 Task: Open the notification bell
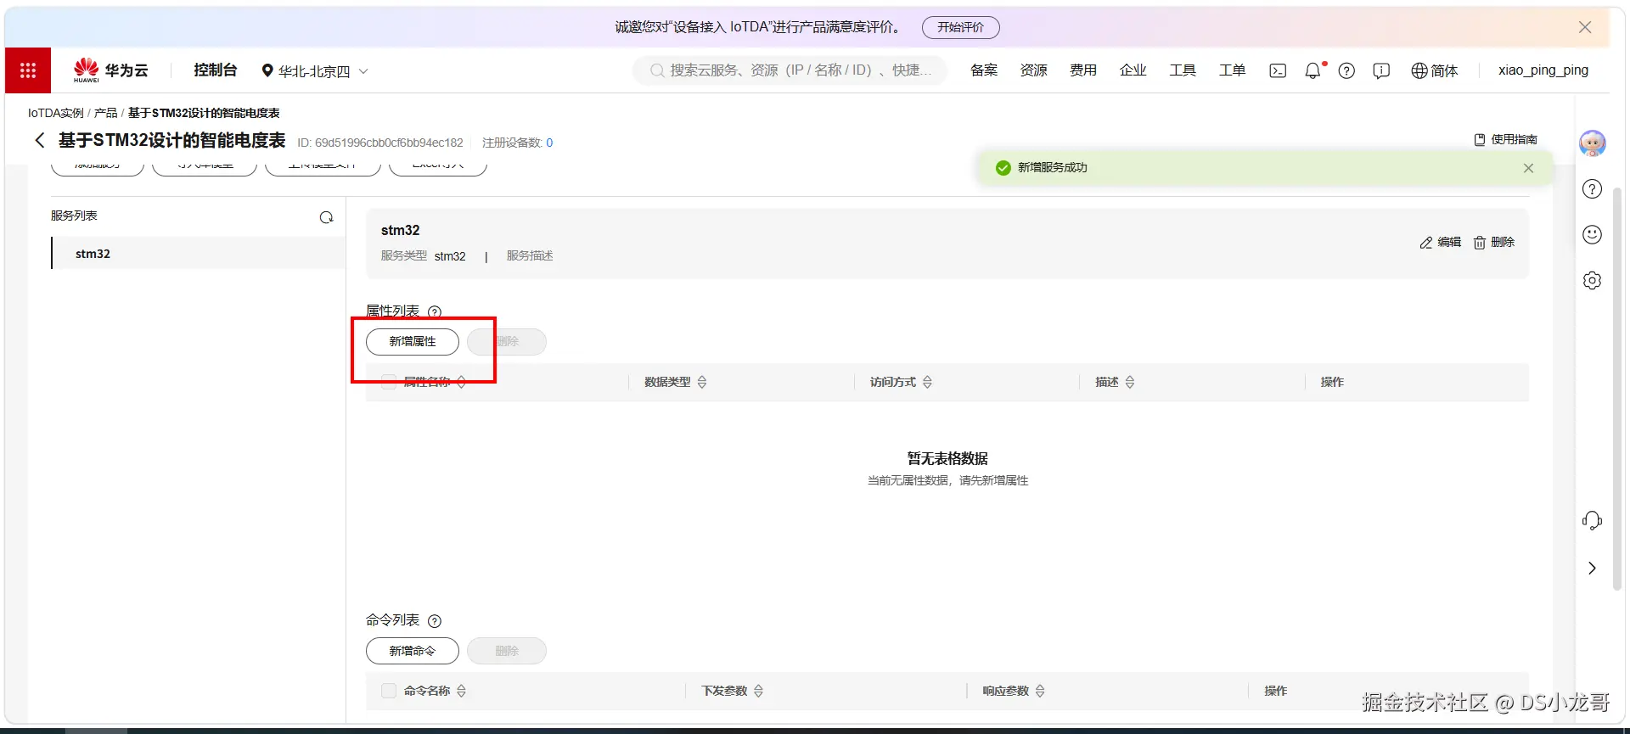[1312, 70]
